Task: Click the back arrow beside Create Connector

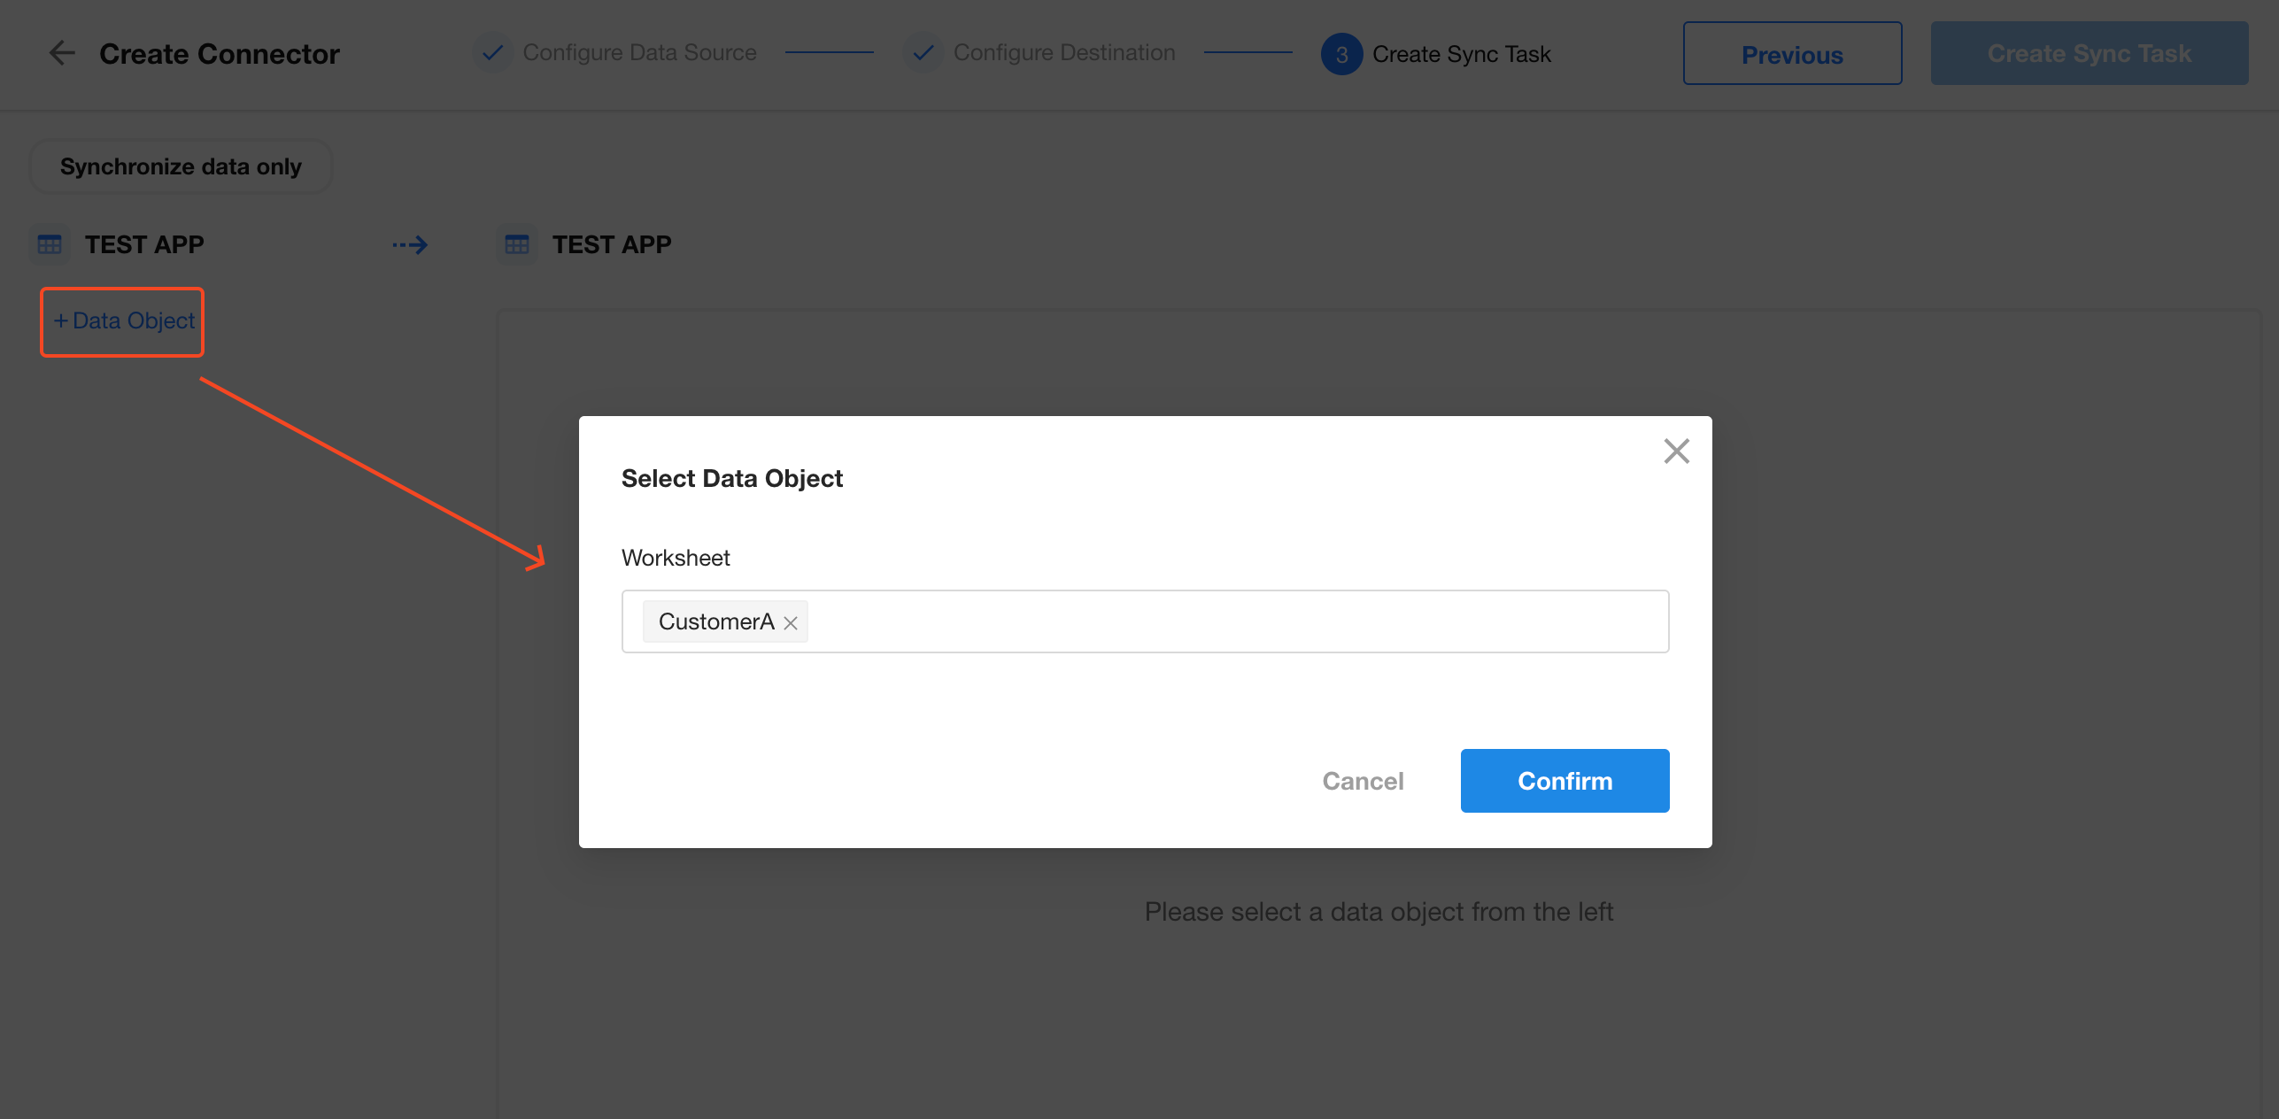Action: (x=62, y=53)
